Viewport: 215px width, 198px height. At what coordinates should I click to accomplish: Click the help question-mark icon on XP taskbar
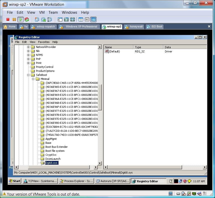point(171,181)
